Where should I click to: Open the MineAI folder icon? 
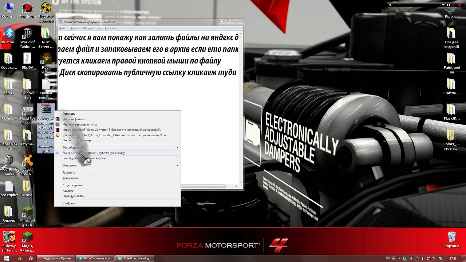click(27, 188)
